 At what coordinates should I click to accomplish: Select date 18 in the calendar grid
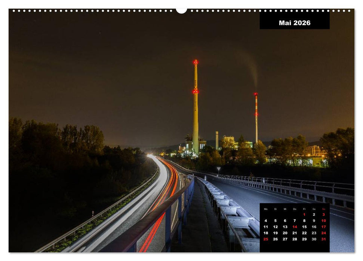266,232
